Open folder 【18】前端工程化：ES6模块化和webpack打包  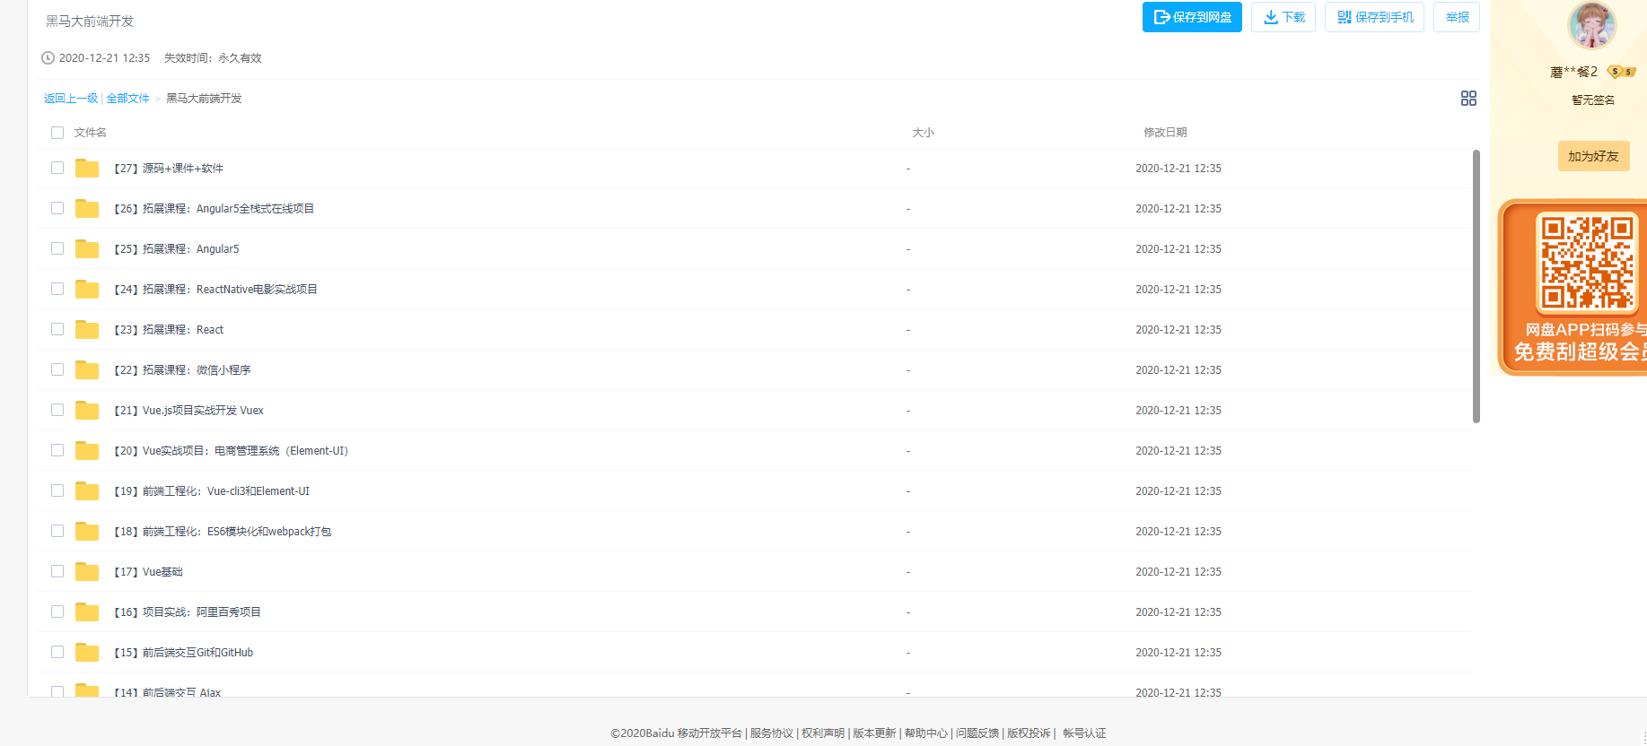click(223, 532)
